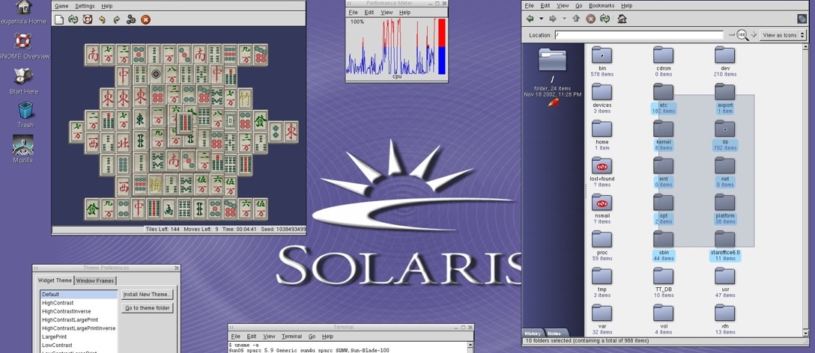Zoom out with the minus icon beside Location

pos(732,35)
